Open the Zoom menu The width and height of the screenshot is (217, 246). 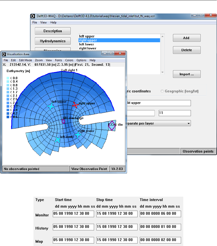point(39,60)
